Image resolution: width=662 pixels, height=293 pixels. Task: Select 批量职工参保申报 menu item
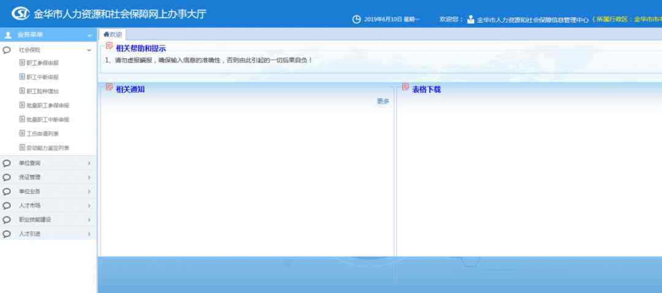(x=48, y=105)
